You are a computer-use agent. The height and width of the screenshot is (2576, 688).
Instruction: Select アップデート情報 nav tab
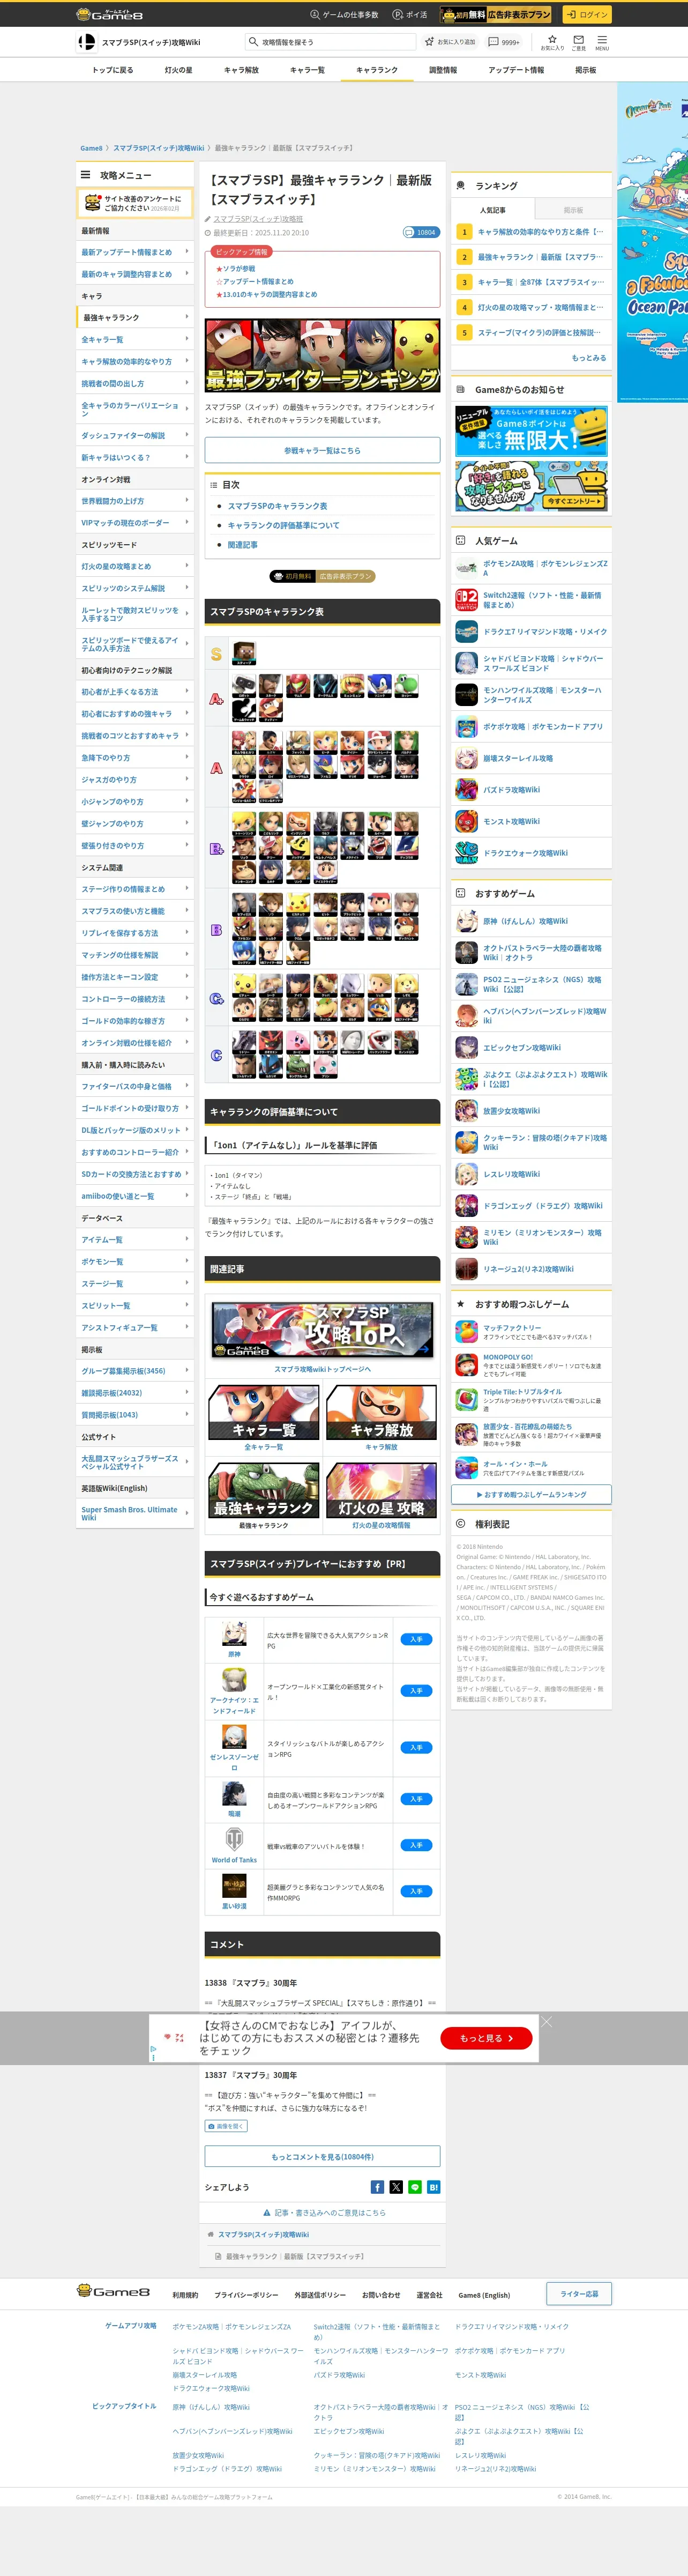pyautogui.click(x=516, y=70)
